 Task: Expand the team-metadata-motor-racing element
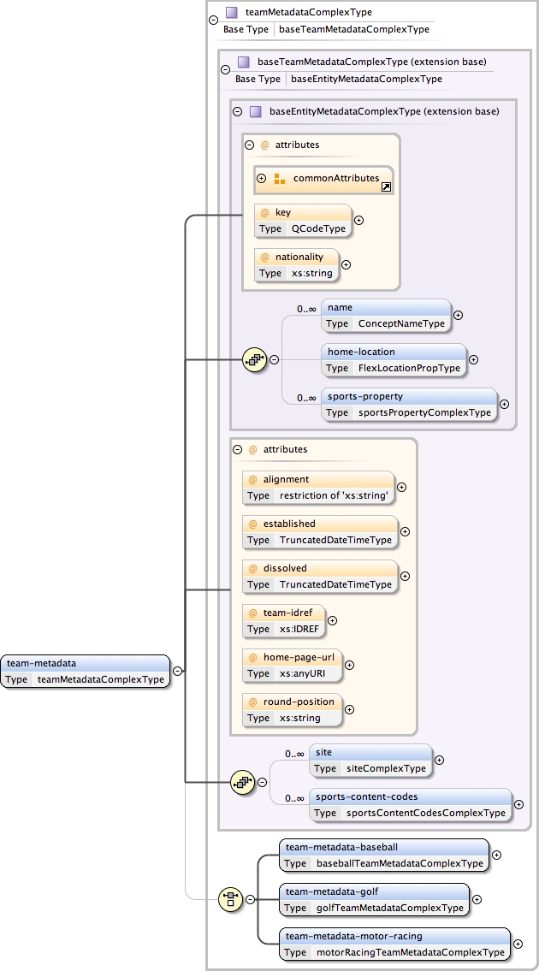516,944
